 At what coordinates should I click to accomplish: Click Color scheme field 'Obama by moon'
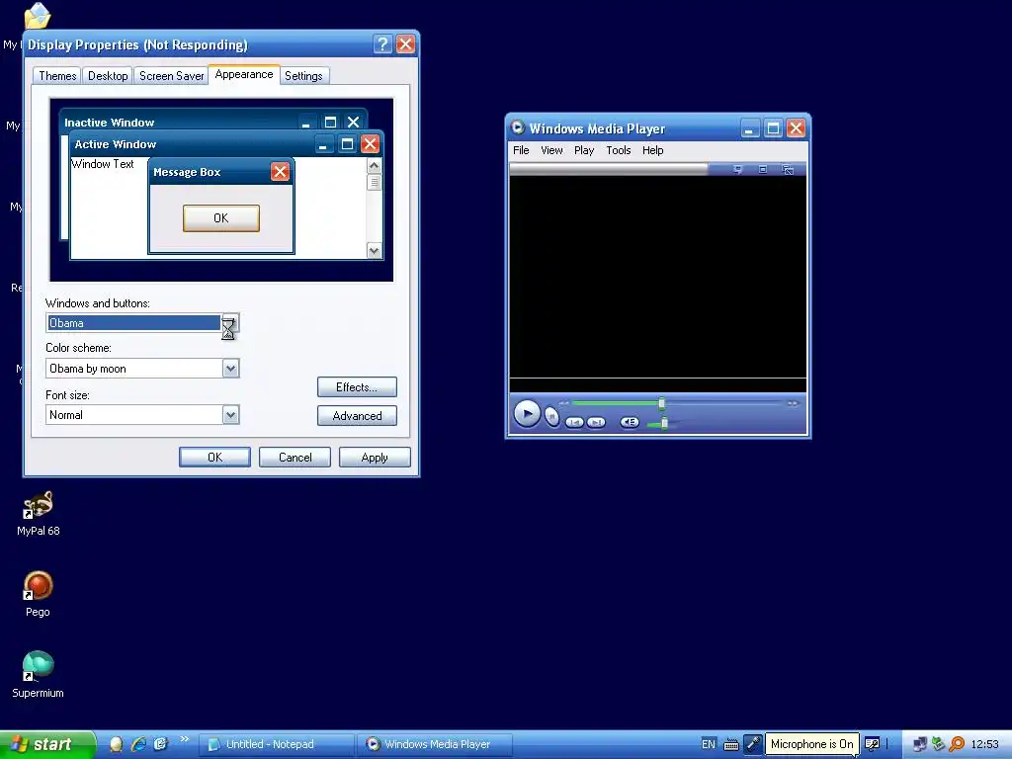[x=142, y=369]
